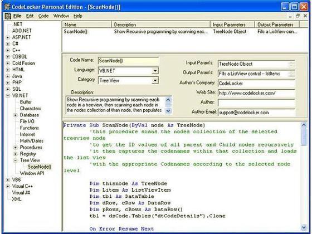Click Input Param's field spinner arrows

pos(291,64)
